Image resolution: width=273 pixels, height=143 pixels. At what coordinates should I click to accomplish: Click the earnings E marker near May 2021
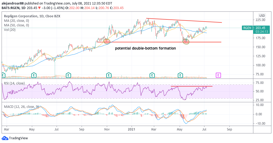pos(180,75)
